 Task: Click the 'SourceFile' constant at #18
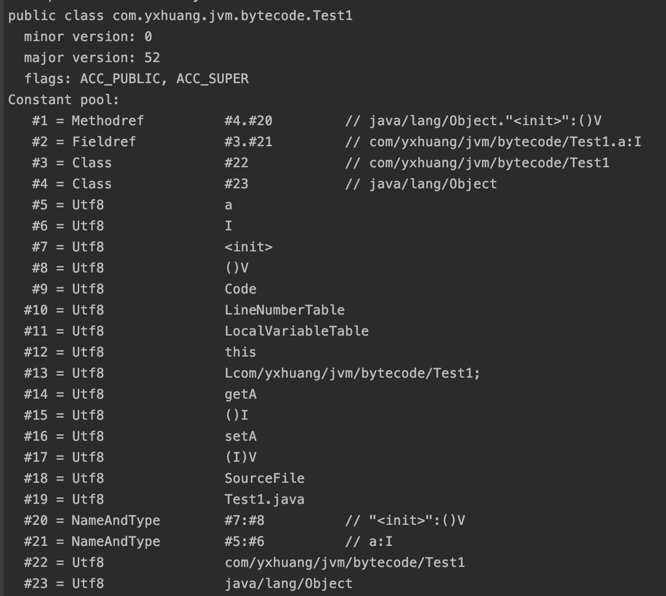[264, 479]
